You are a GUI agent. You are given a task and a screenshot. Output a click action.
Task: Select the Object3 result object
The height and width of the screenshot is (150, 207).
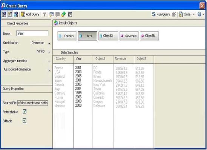pyautogui.click(x=108, y=36)
